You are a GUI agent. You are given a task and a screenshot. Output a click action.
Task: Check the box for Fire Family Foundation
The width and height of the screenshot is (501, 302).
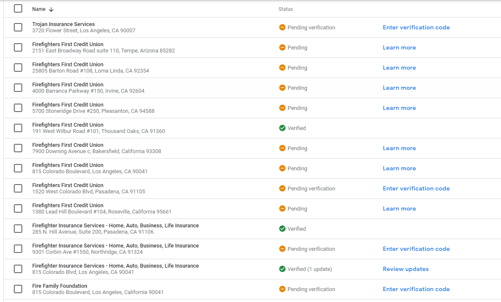tap(18, 289)
